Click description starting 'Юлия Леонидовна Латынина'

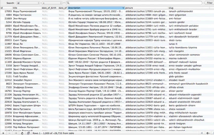point(96,47)
